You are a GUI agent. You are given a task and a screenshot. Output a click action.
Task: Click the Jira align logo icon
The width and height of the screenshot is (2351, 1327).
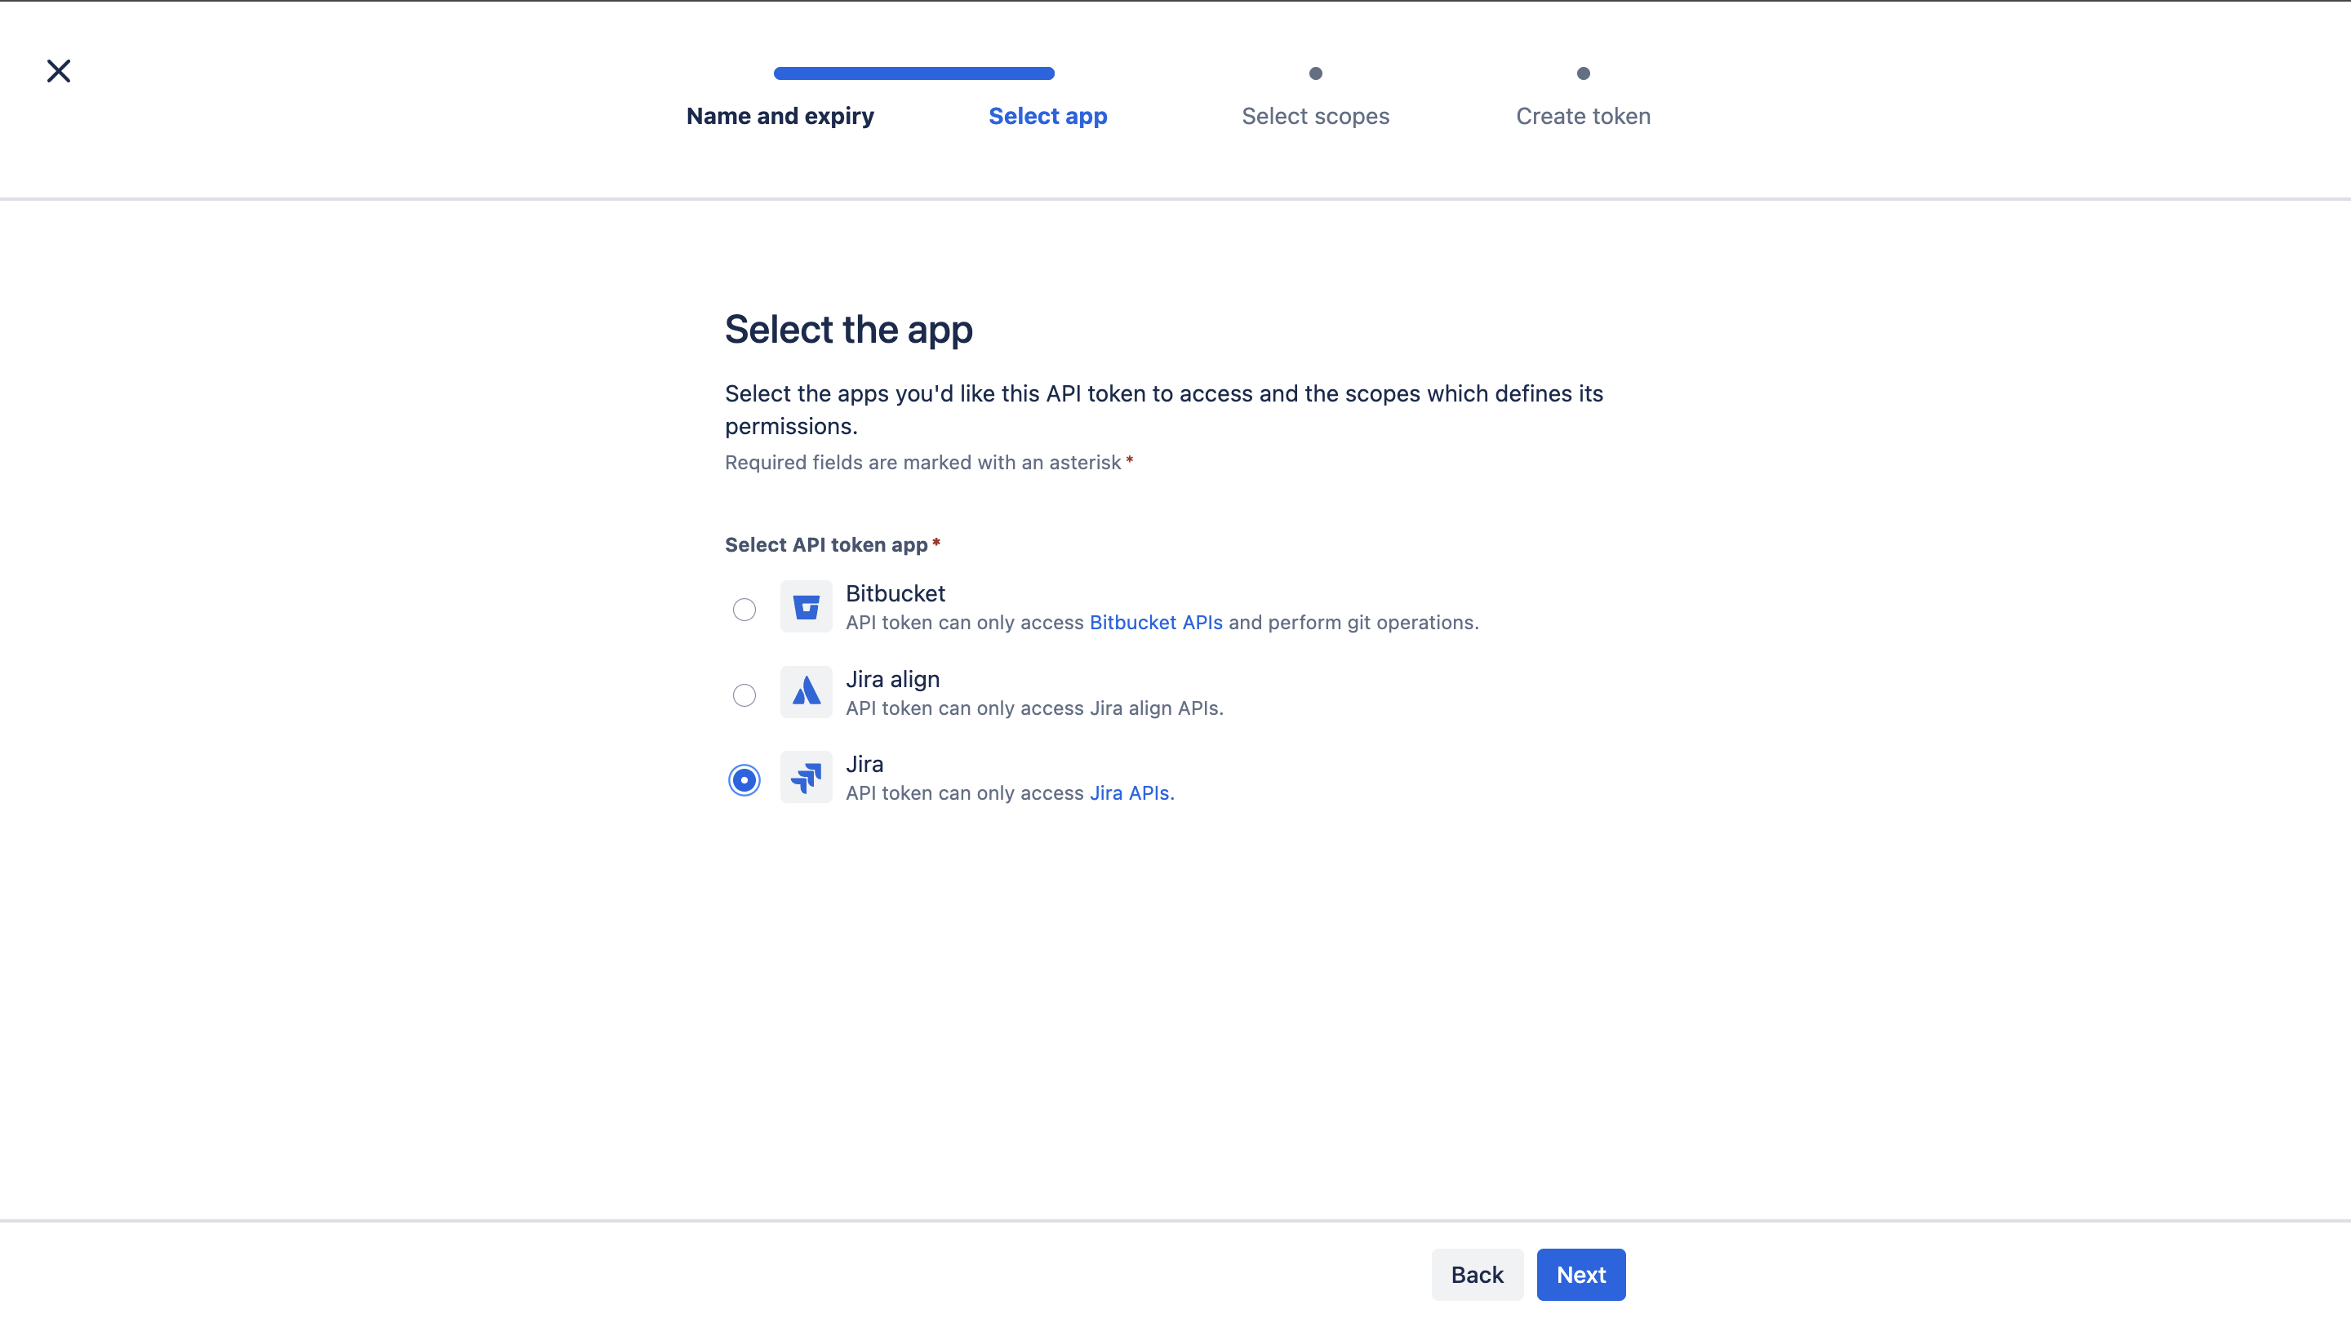tap(806, 692)
